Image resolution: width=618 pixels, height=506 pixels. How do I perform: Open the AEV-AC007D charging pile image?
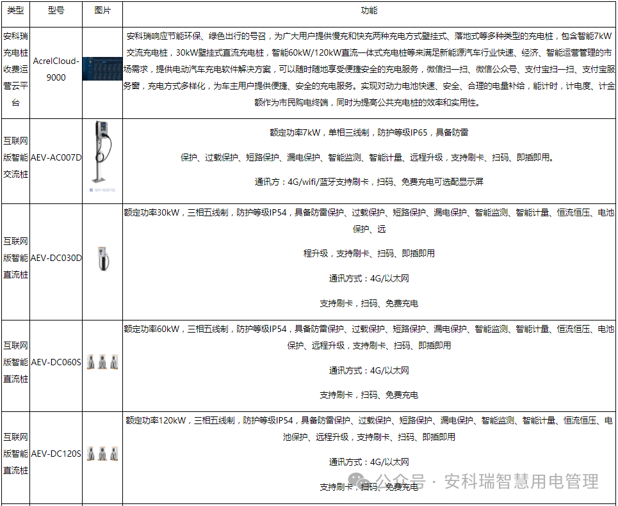click(x=102, y=156)
